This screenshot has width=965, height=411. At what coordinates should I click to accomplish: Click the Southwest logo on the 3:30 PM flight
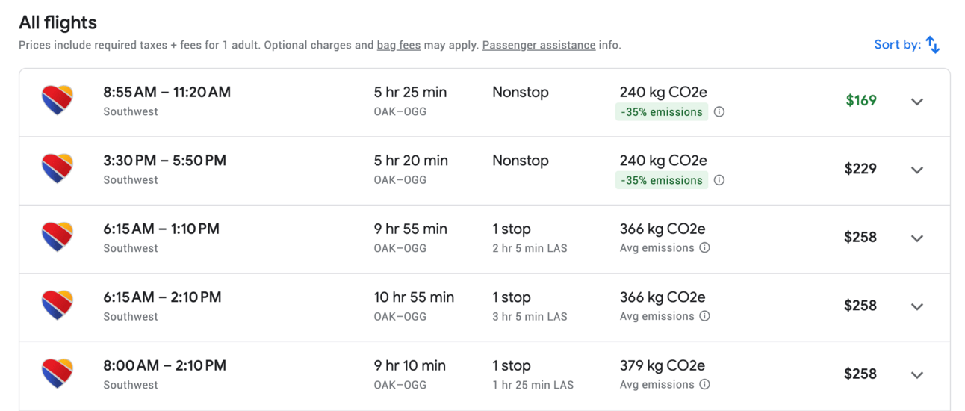(x=58, y=169)
